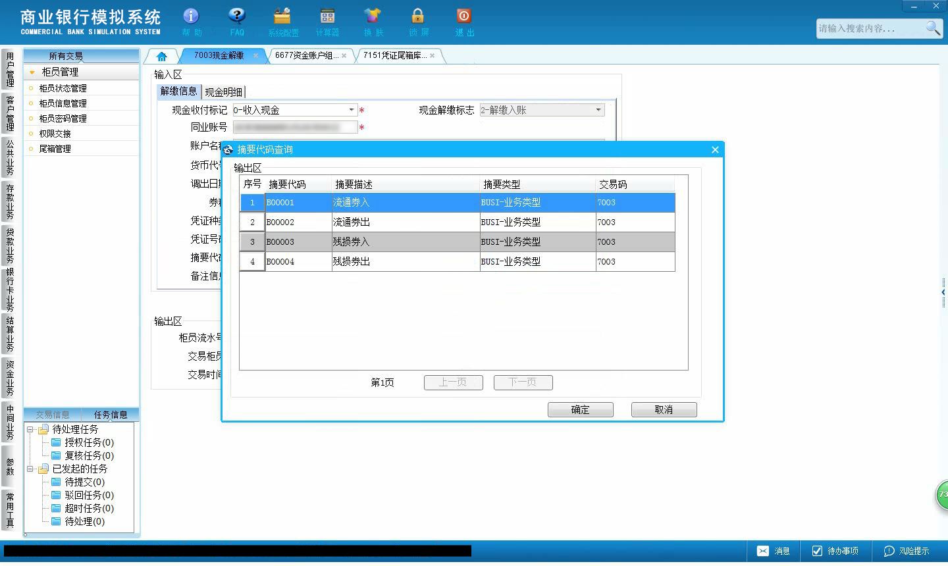Select row B00004 残损券出
The height and width of the screenshot is (566, 948).
pyautogui.click(x=457, y=261)
